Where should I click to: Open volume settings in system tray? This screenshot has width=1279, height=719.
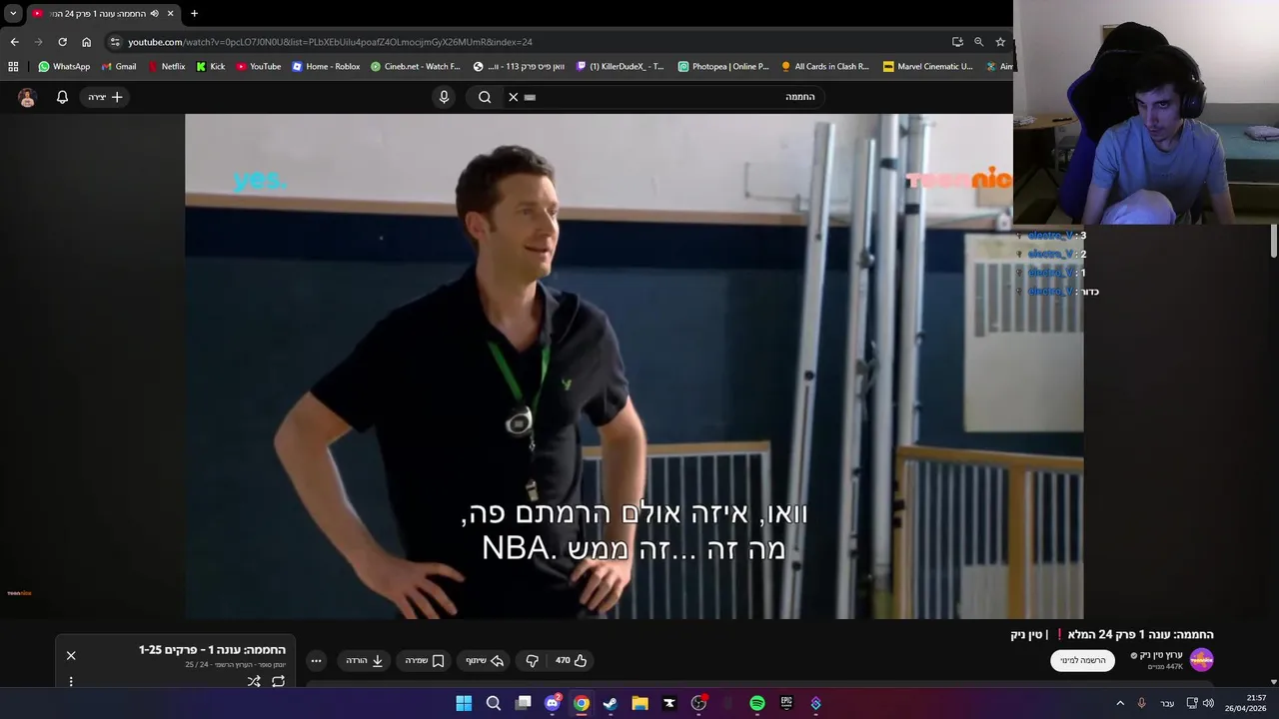(x=1208, y=703)
